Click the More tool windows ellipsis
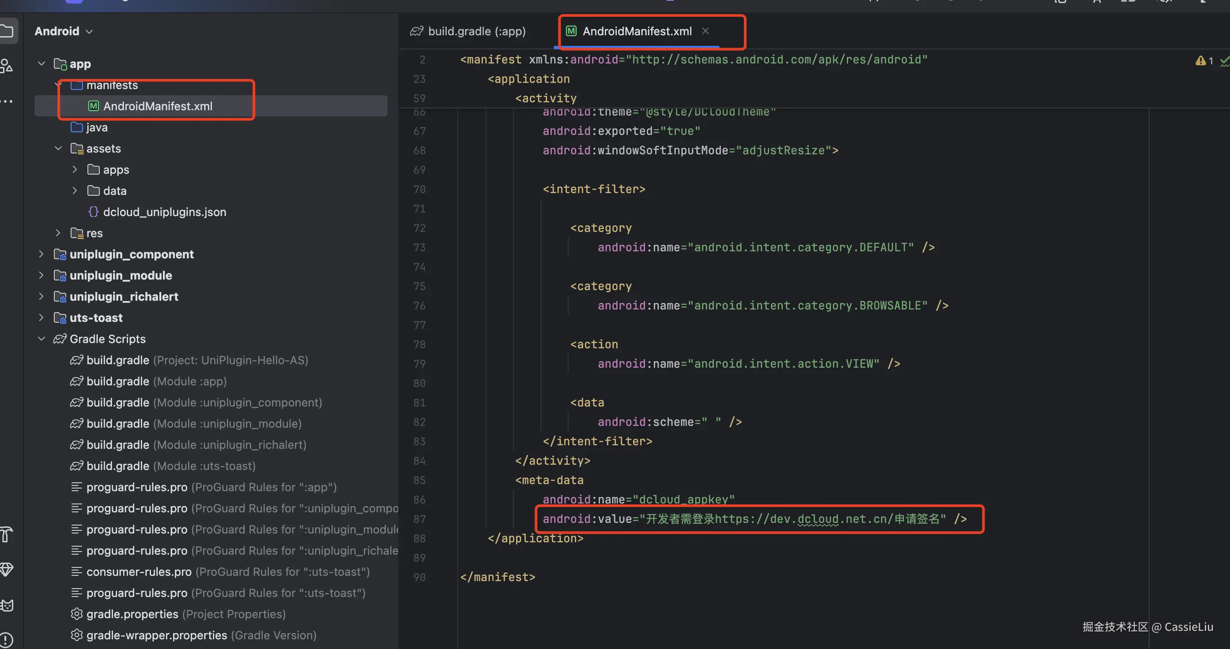 point(7,101)
